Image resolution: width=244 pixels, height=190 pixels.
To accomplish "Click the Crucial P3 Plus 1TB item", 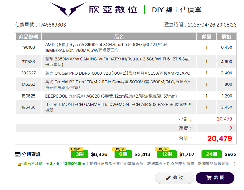I will pos(118,84).
